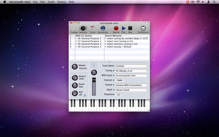
Task: Open the Edit menu
Action: point(42,2)
